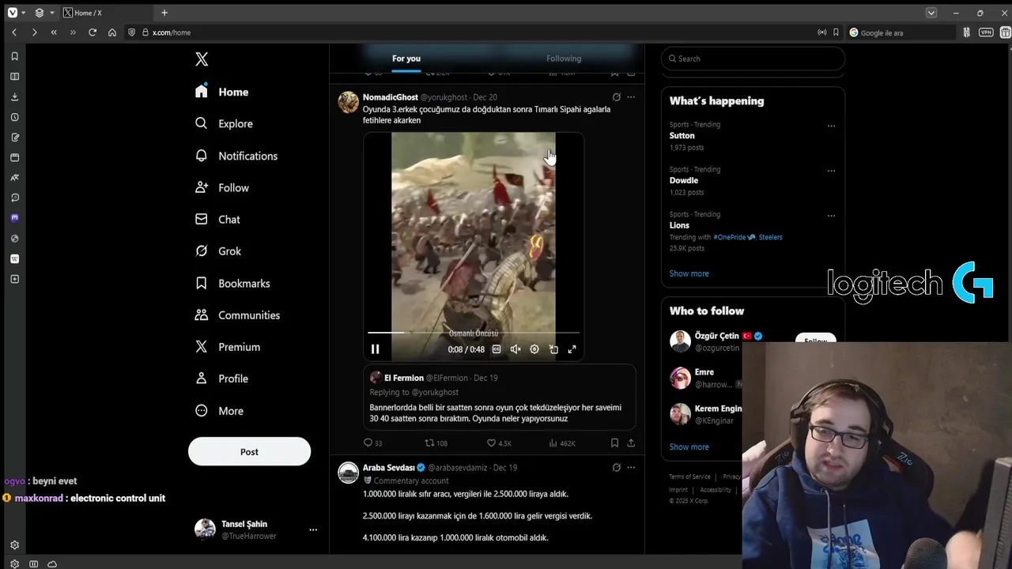Screen dimensions: 1012x569
Task: Open Grok explain icon on NomadicGhost post
Action: click(x=617, y=97)
